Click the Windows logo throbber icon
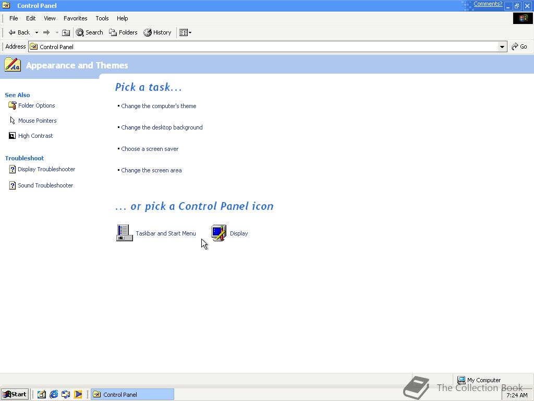Image resolution: width=534 pixels, height=401 pixels. pyautogui.click(x=523, y=18)
